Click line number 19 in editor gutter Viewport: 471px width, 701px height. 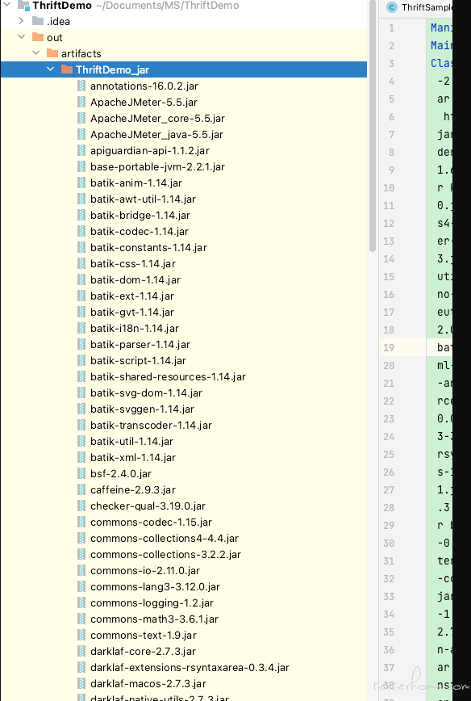click(x=389, y=347)
